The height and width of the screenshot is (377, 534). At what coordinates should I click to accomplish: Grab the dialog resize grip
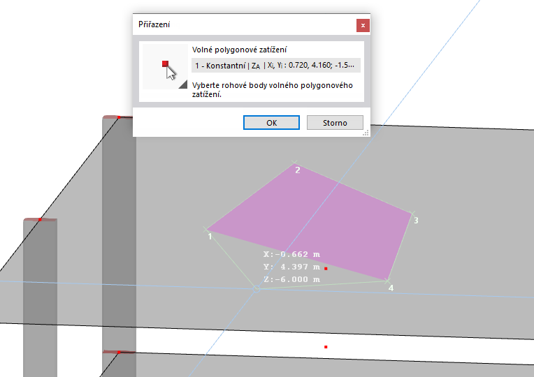point(366,133)
